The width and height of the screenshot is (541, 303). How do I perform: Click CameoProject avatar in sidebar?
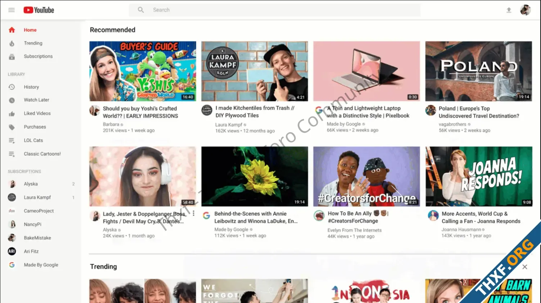point(12,211)
